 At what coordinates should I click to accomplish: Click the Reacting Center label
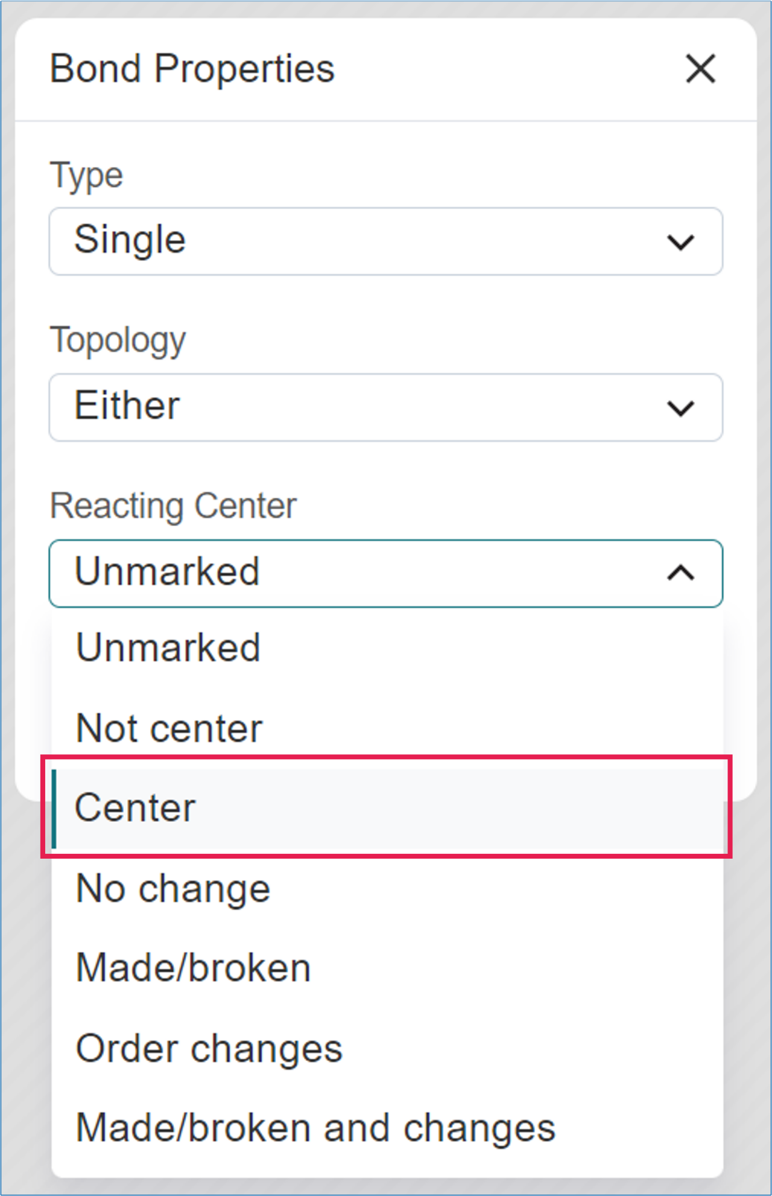click(x=173, y=506)
